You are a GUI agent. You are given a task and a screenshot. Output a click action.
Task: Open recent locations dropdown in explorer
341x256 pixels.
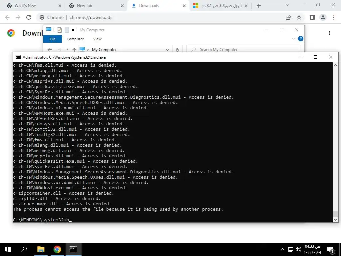(67, 50)
